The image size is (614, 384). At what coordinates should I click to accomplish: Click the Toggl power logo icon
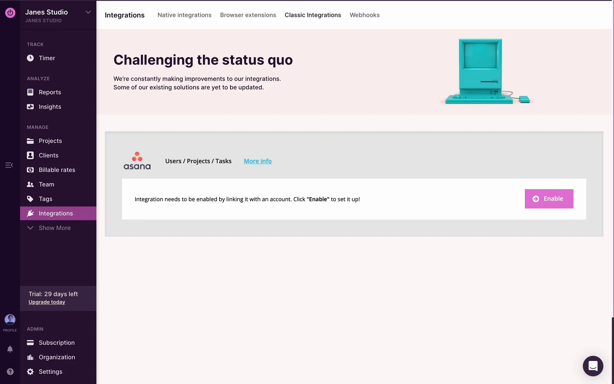pos(10,13)
